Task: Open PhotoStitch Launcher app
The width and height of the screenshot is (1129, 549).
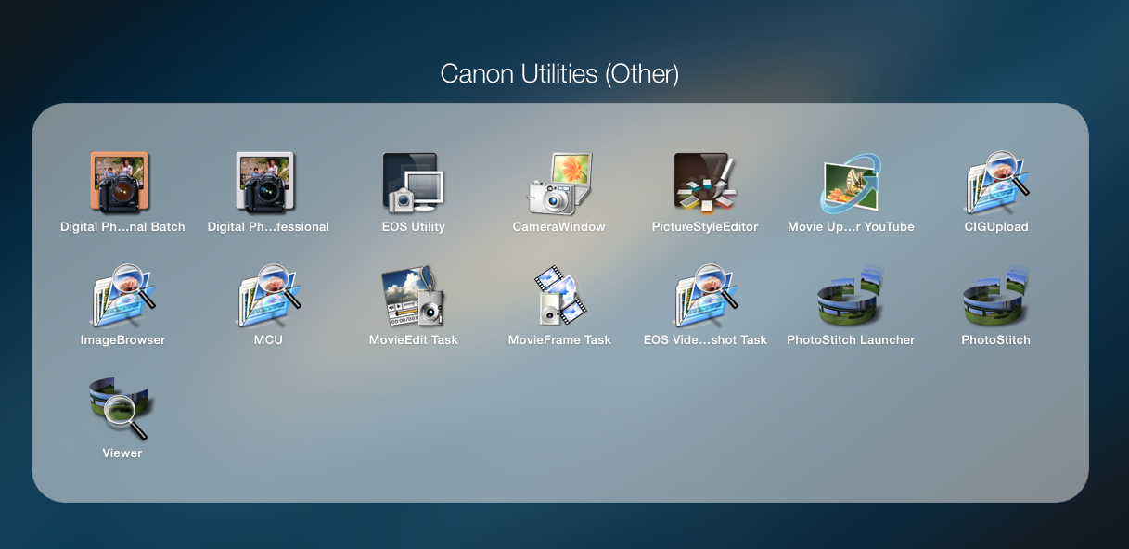Action: [850, 296]
